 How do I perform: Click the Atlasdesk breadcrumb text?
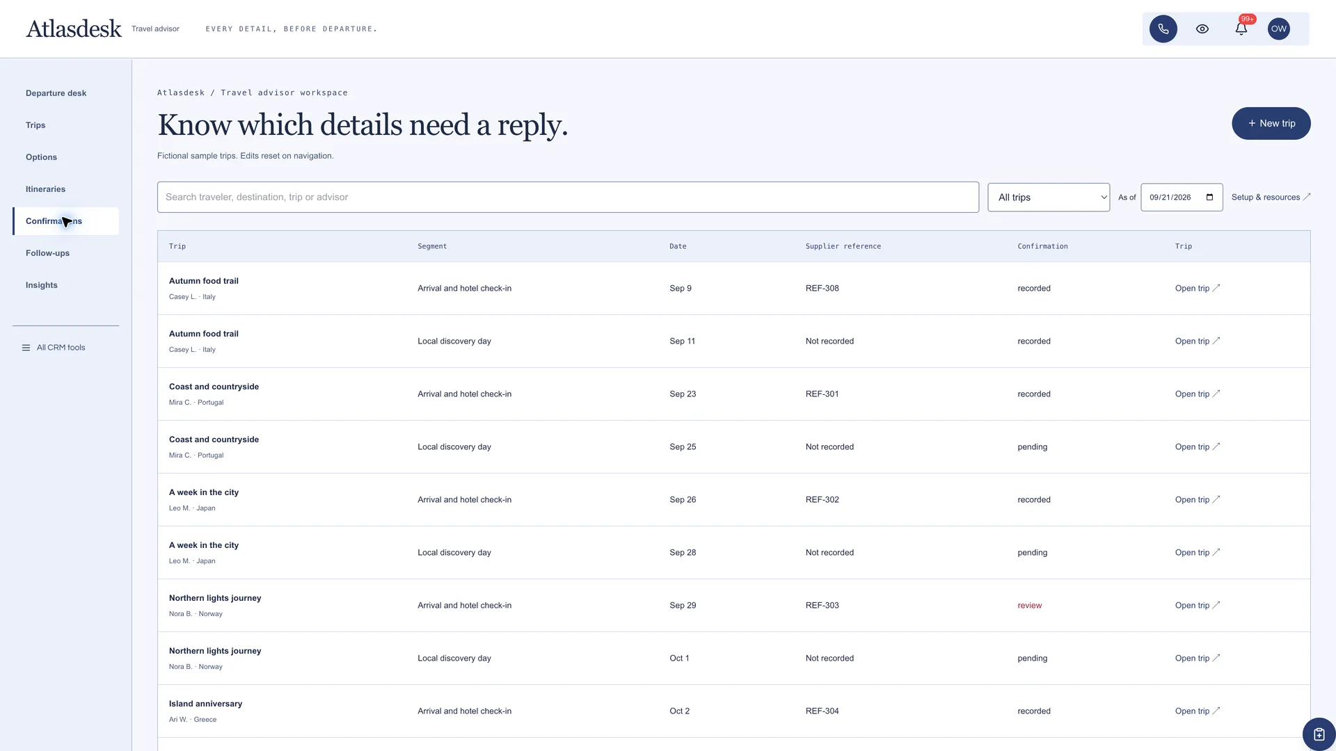pyautogui.click(x=181, y=92)
